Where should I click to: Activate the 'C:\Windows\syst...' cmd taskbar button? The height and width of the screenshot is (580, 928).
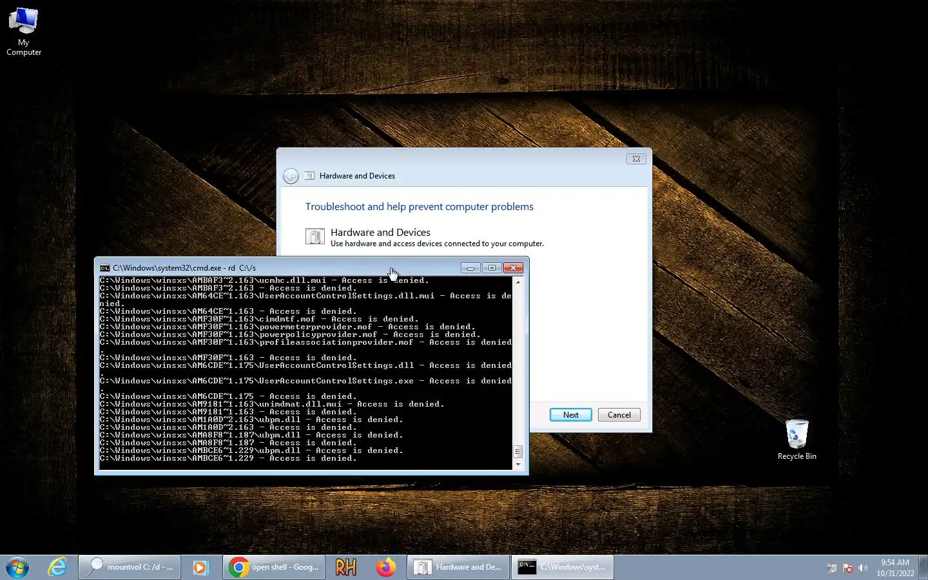(x=563, y=567)
